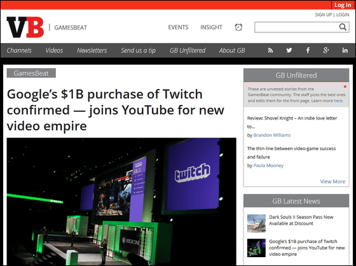The height and width of the screenshot is (266, 356).
Task: Click the View More link
Action: point(332,181)
